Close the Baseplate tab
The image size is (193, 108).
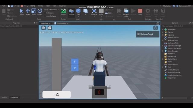click(x=49, y=23)
